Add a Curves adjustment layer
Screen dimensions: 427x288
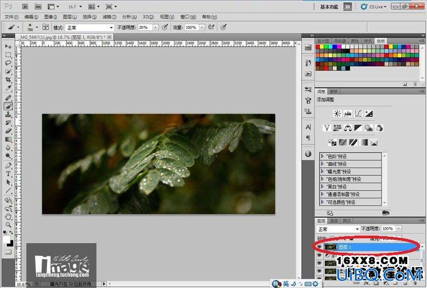[x=358, y=113]
